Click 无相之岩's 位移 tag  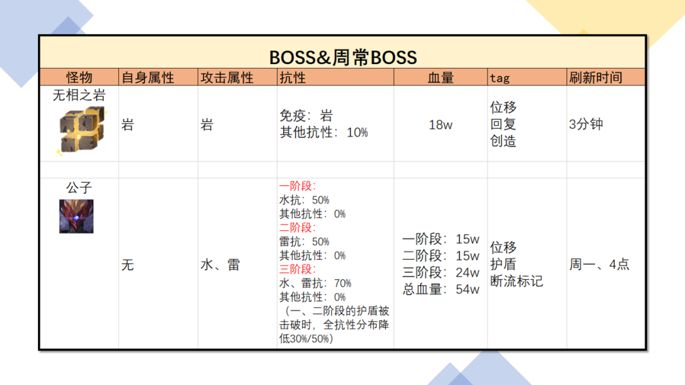point(503,107)
